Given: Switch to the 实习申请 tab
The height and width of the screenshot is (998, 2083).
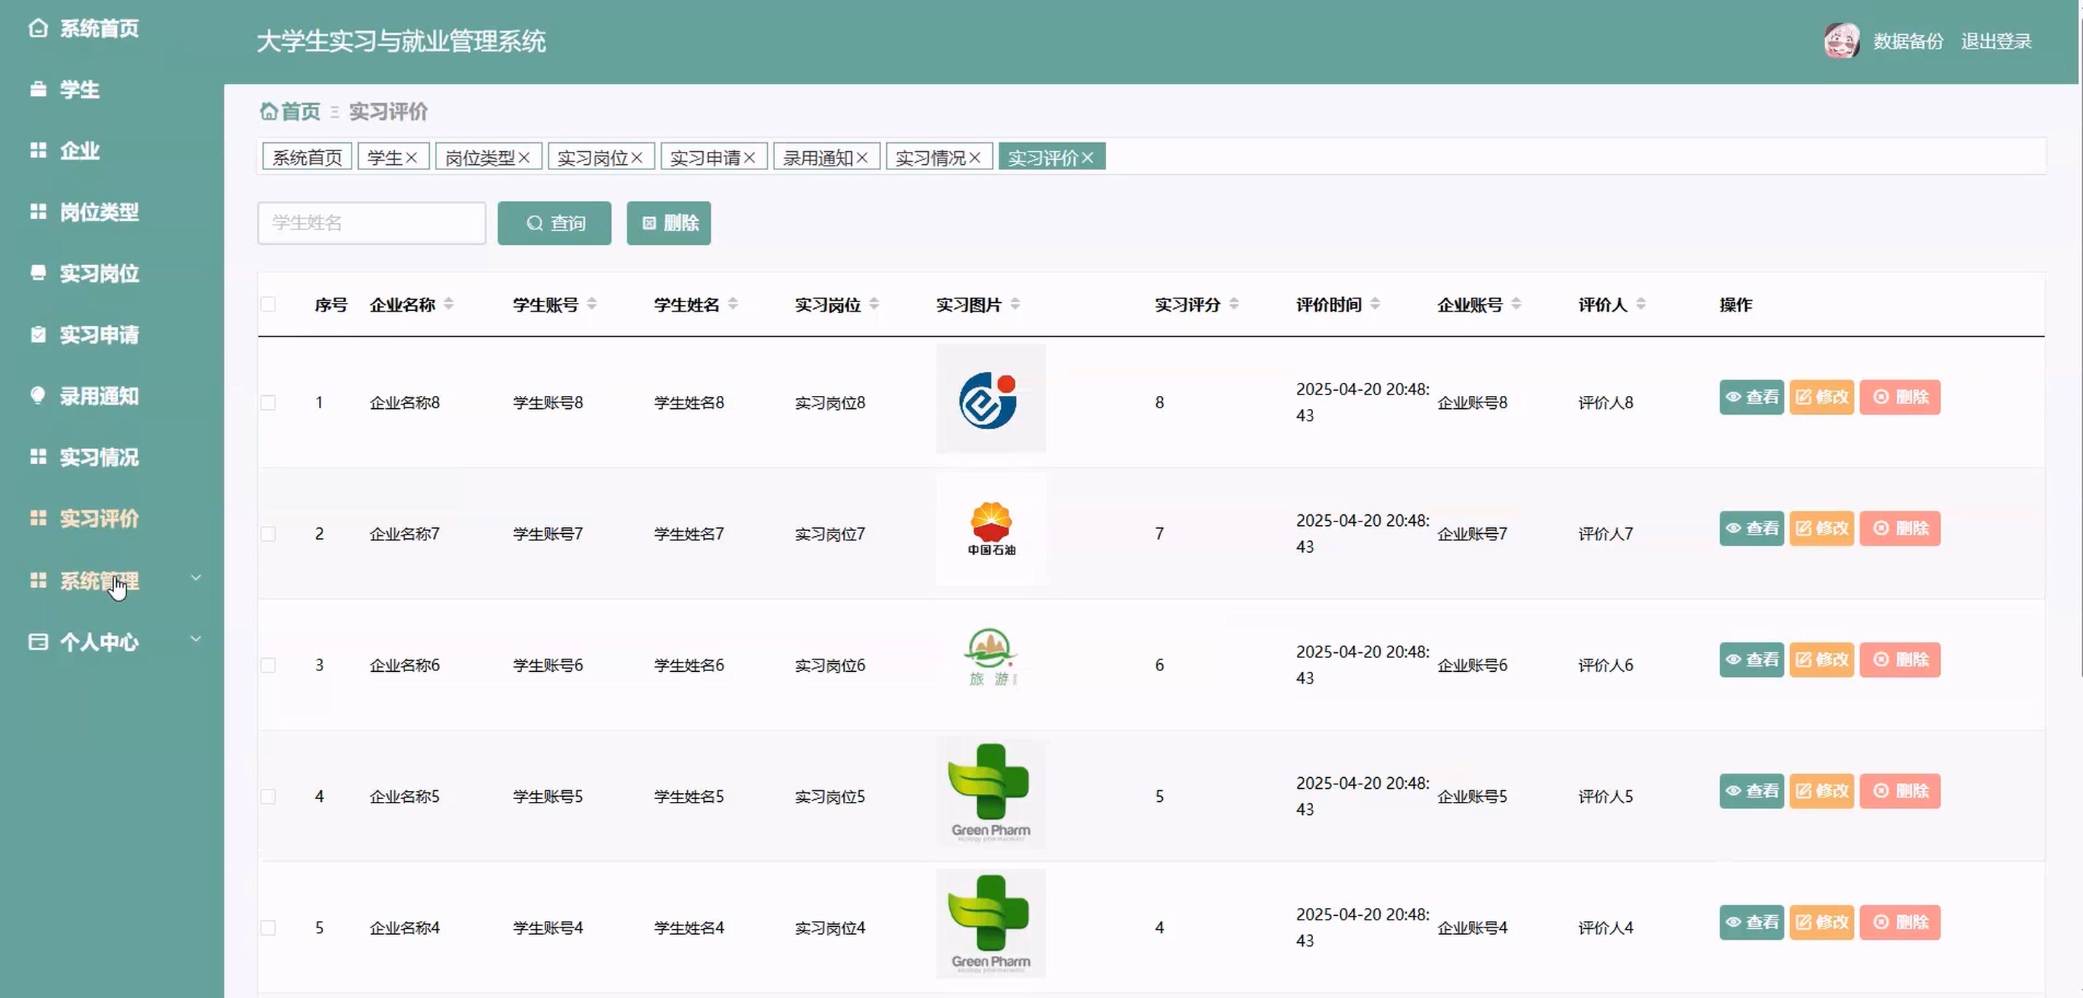Looking at the screenshot, I should point(705,158).
